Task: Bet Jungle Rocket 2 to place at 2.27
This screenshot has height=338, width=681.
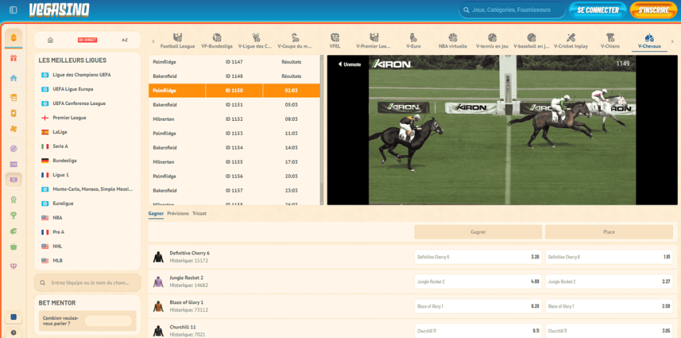Action: 609,282
